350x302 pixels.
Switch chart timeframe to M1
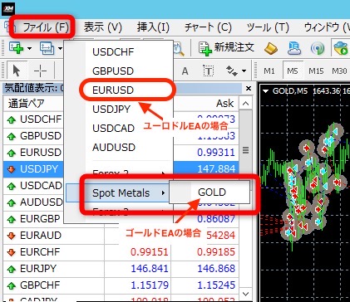269,71
